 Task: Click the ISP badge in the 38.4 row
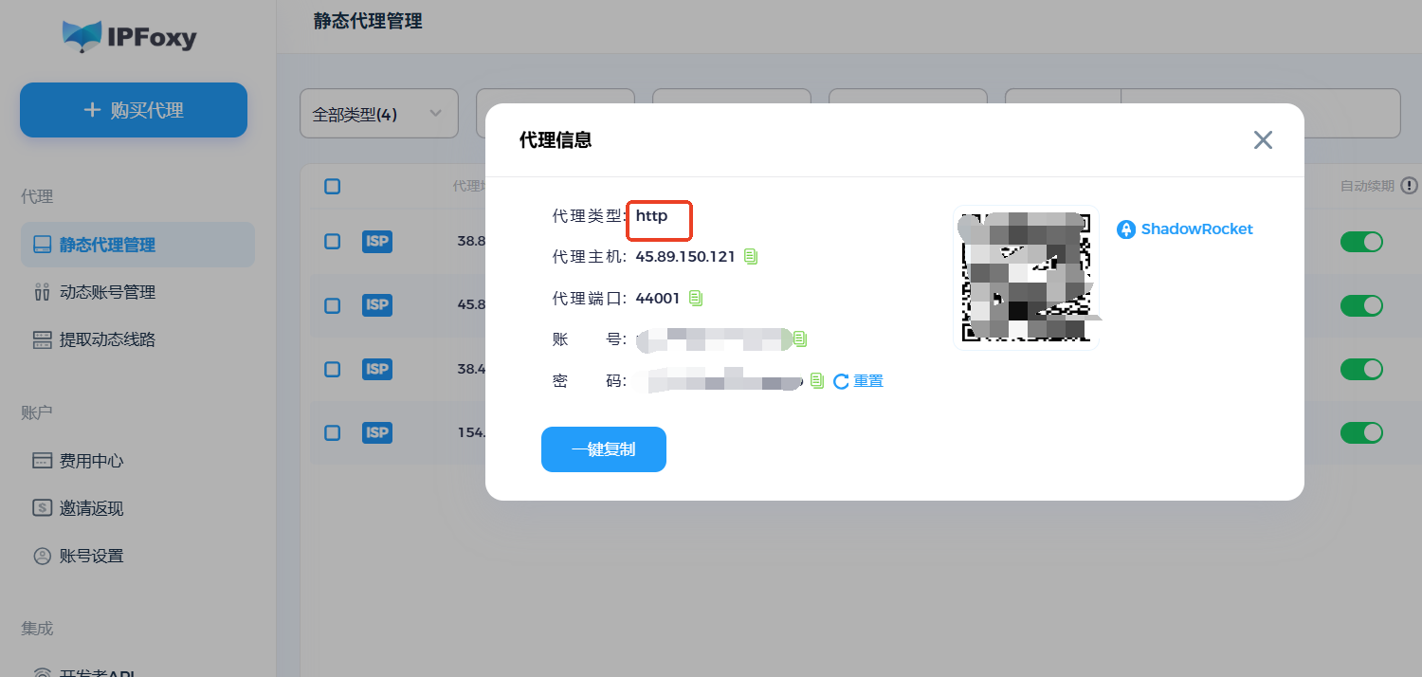pyautogui.click(x=377, y=369)
